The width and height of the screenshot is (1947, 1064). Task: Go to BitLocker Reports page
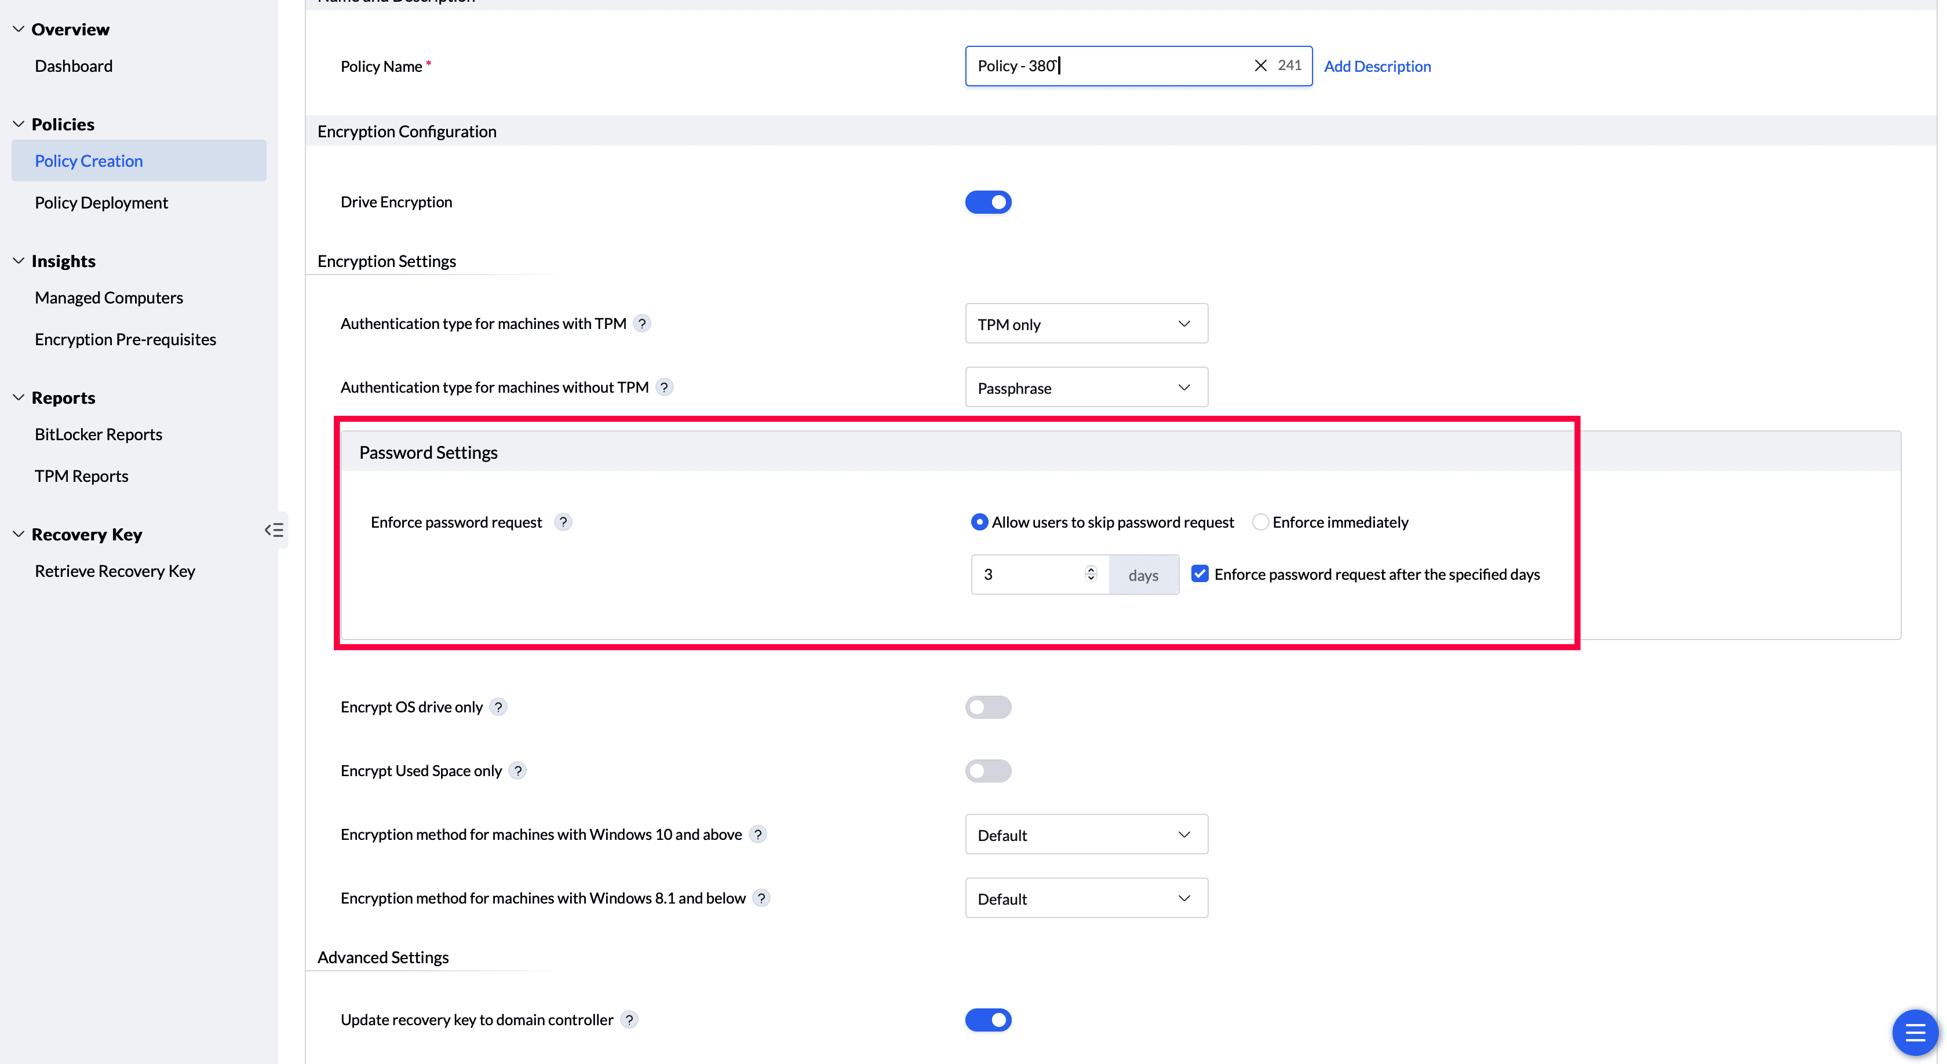coord(99,434)
